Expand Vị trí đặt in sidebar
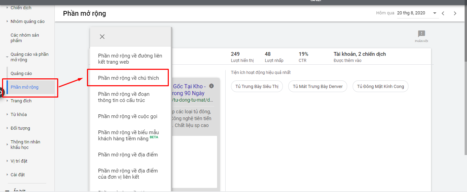Image resolution: width=467 pixels, height=192 pixels. click(8, 161)
